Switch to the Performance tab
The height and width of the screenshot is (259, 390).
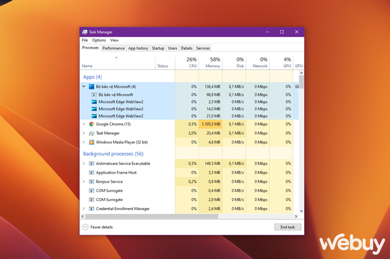tap(113, 48)
